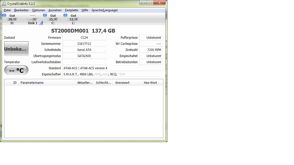Image resolution: width=294 pixels, height=165 pixels.
Task: Click the greyed-out AAM feature text
Action: click(x=105, y=74)
